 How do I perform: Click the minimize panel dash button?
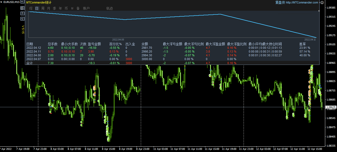pyautogui.click(x=22, y=2)
